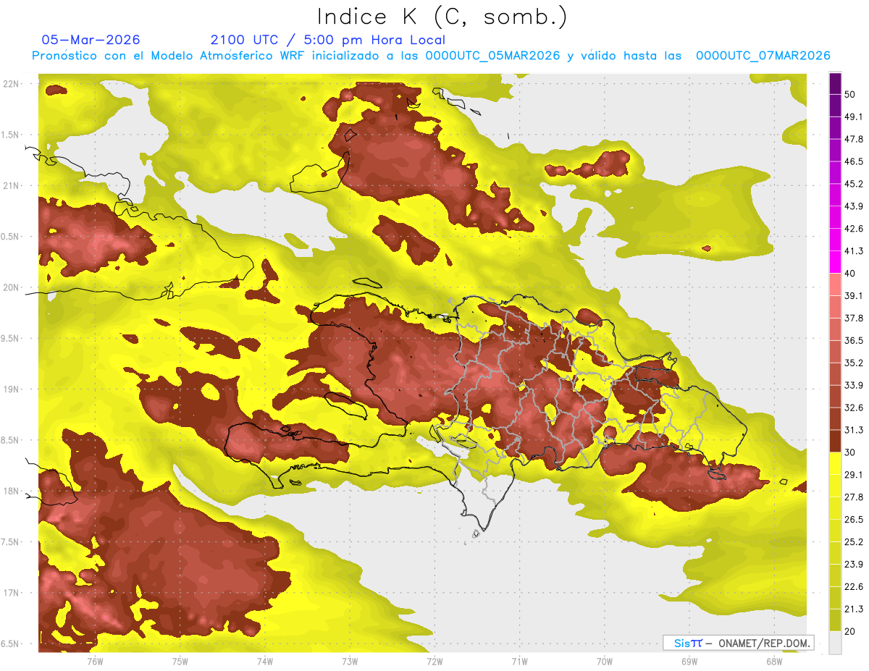869x671 pixels.
Task: Click the colorbar value 20
Action: pos(850,631)
